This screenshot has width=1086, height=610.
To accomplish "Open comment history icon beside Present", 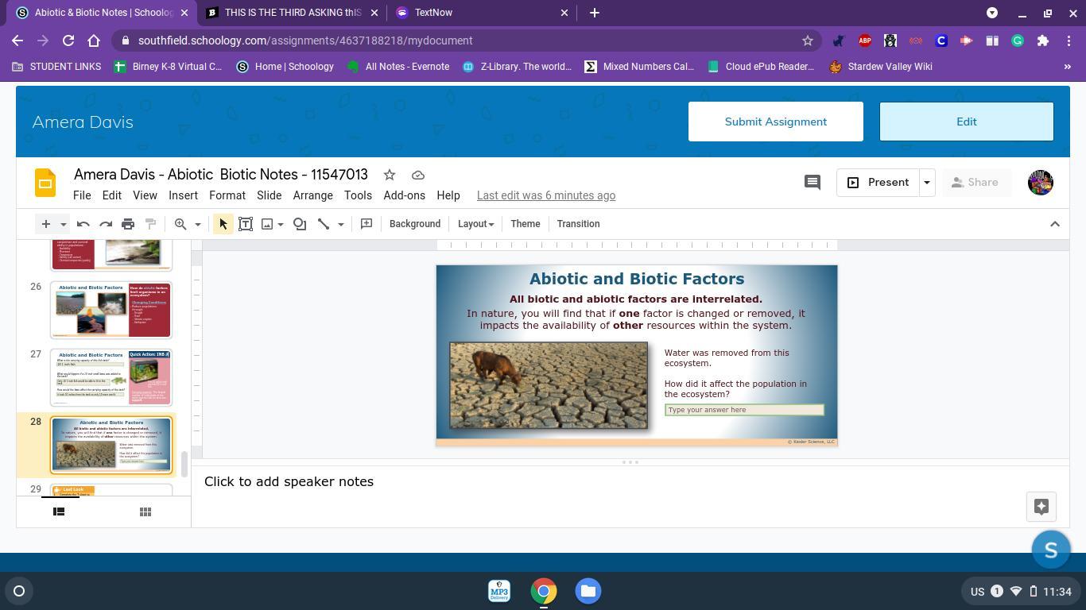I will pos(812,183).
